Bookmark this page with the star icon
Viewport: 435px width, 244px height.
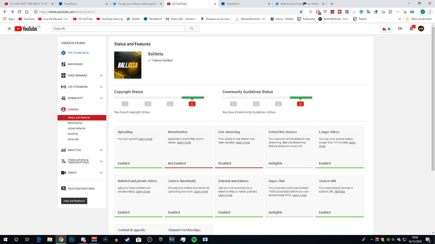pyautogui.click(x=301, y=12)
